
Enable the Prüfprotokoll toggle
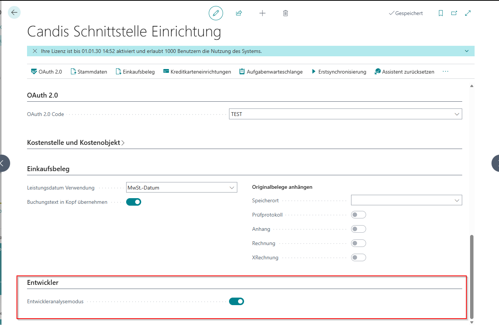358,215
